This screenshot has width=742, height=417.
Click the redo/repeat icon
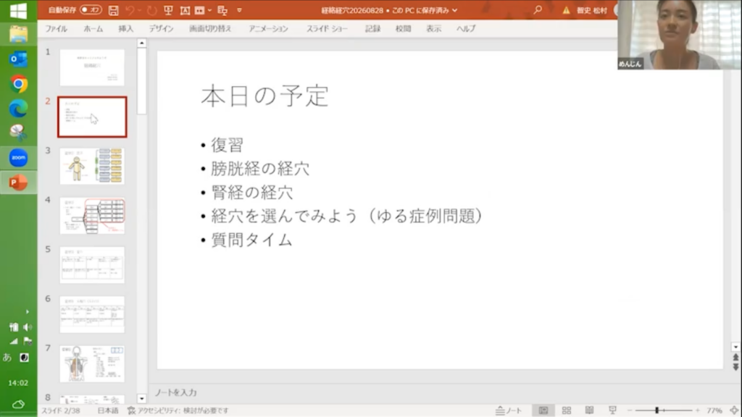tap(151, 10)
